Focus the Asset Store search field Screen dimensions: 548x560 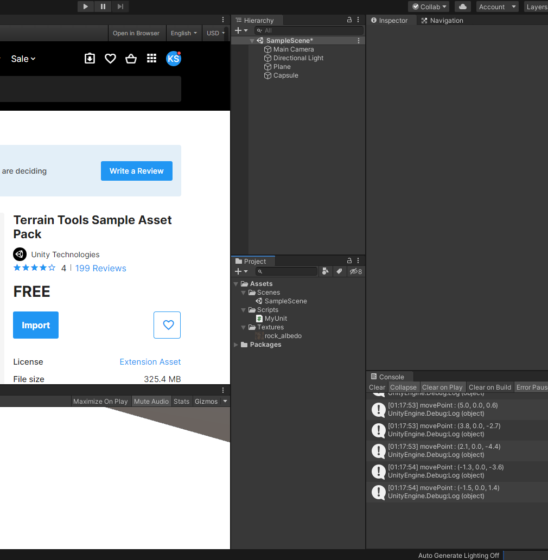pos(89,89)
